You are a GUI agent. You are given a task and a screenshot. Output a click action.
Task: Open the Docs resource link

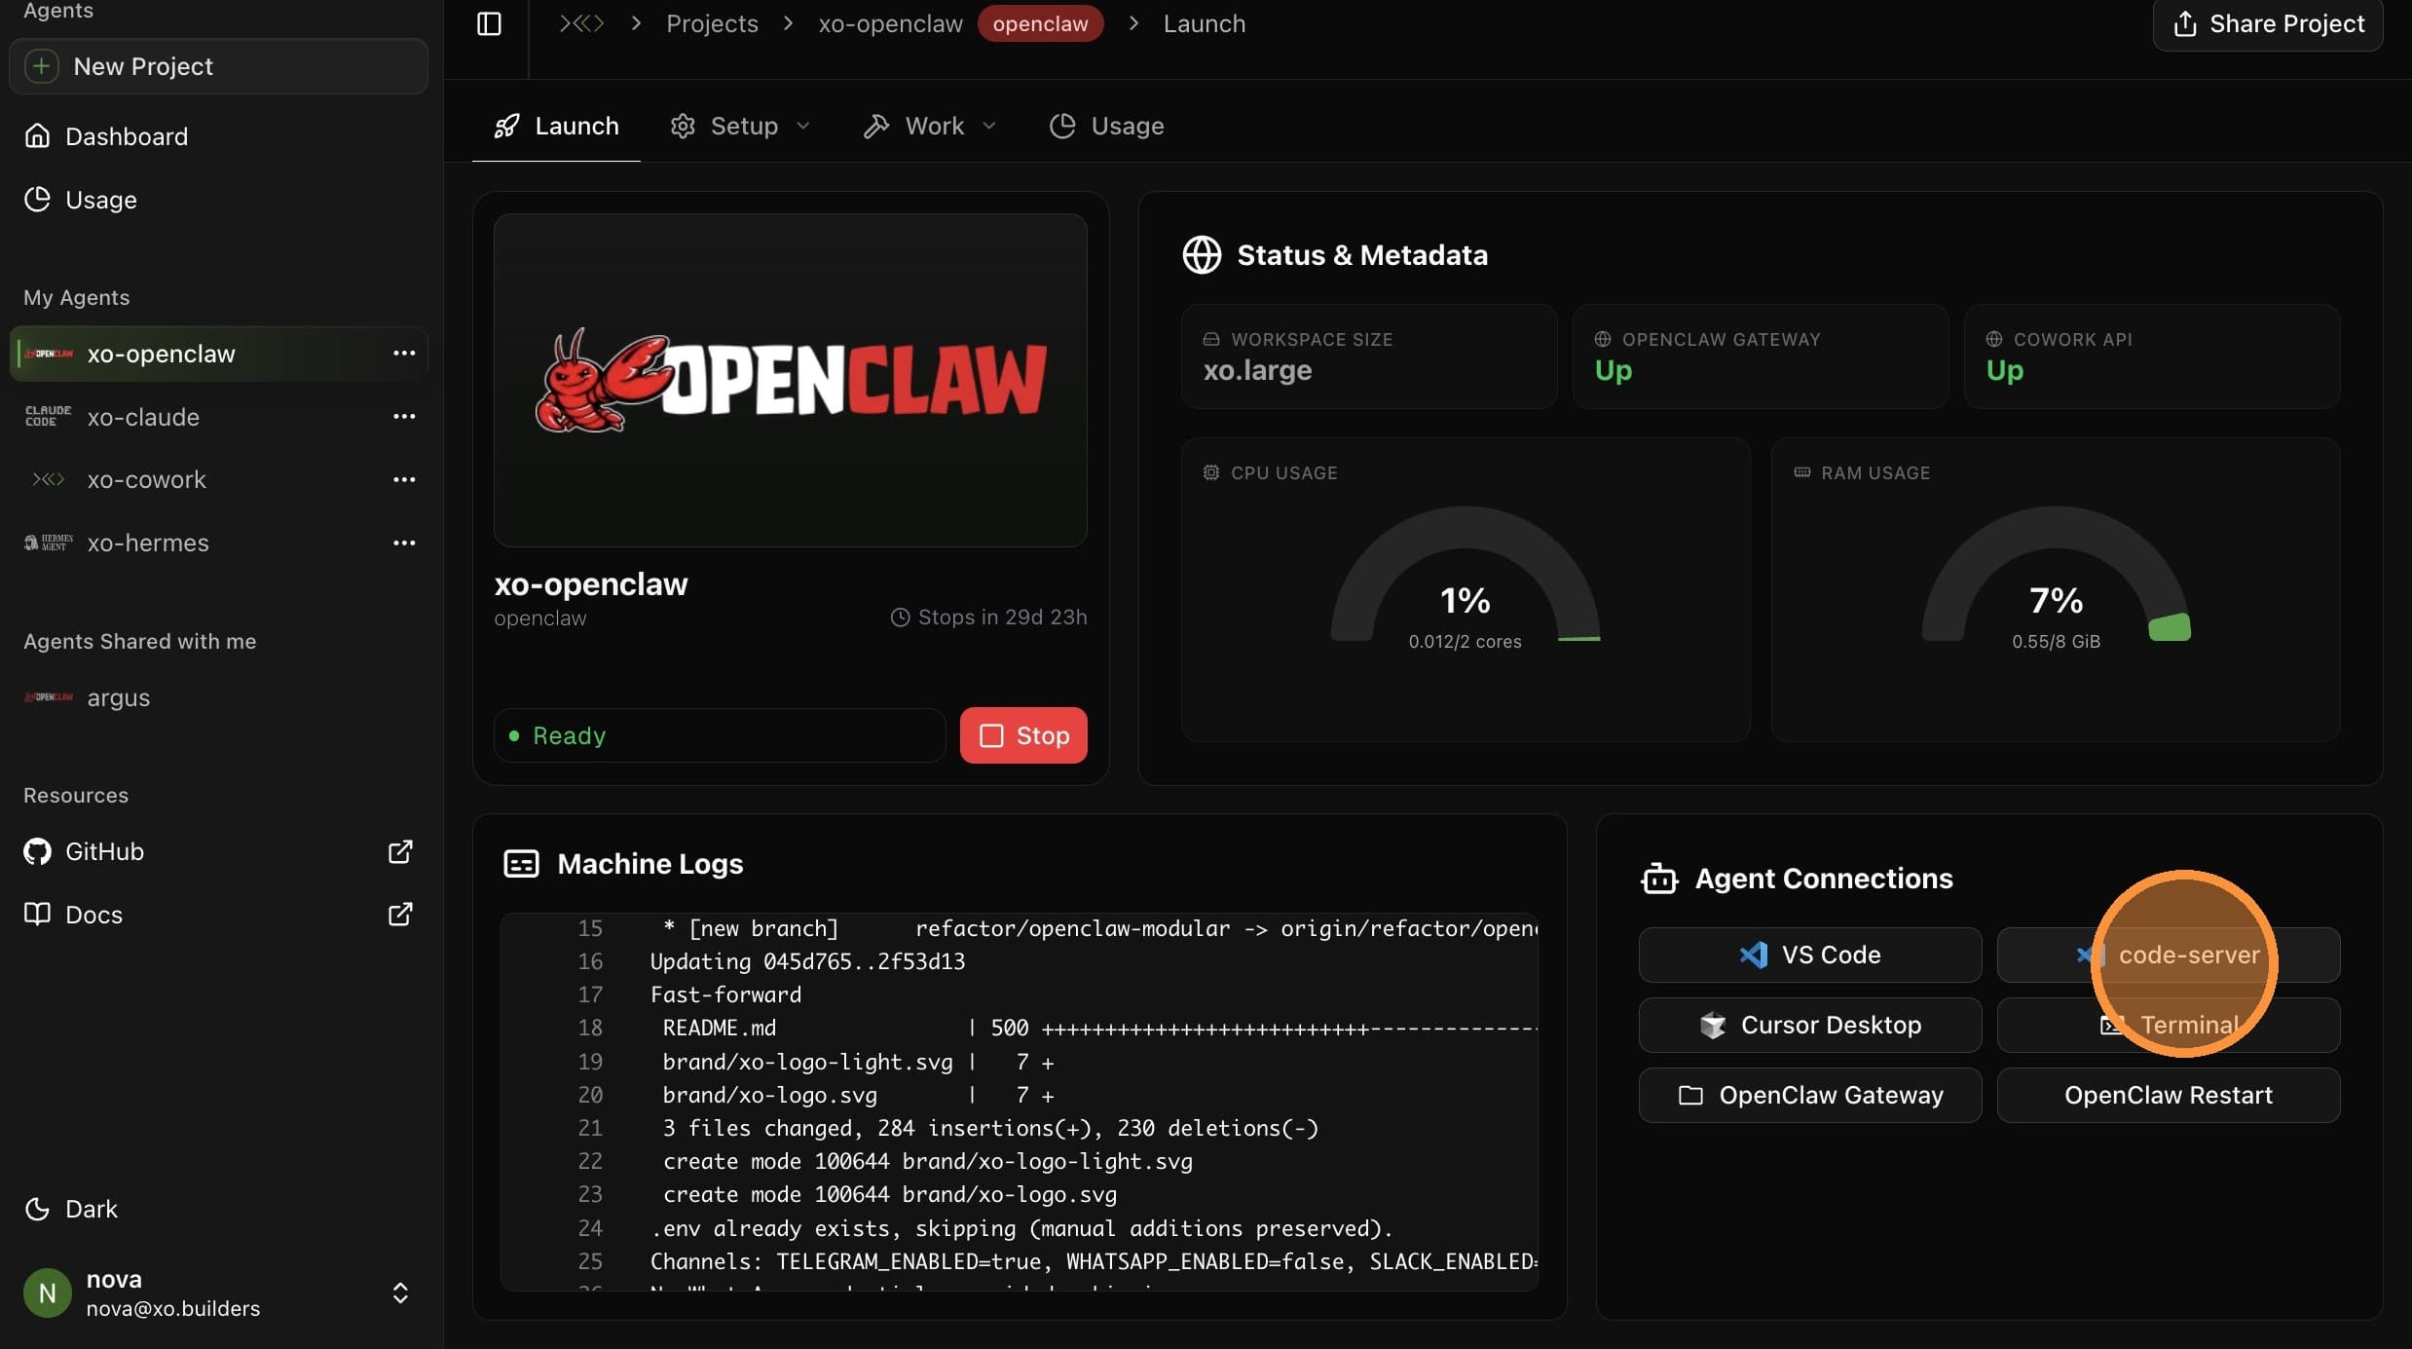pos(218,915)
